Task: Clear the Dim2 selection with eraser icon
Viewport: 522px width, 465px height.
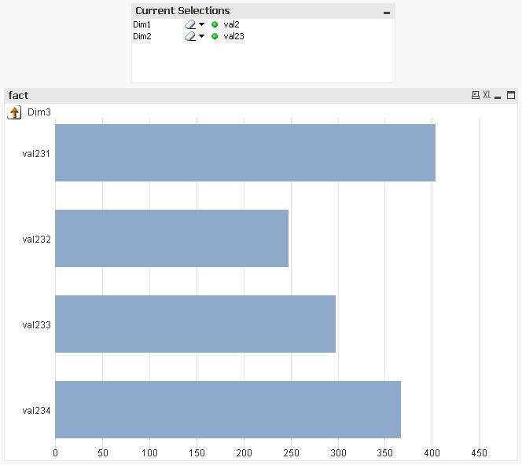Action: pos(190,36)
